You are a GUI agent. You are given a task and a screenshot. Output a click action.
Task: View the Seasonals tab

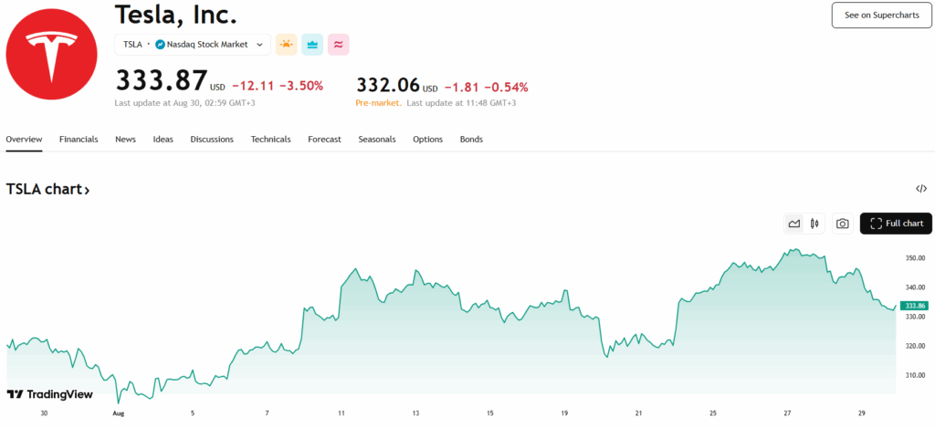[x=377, y=140]
